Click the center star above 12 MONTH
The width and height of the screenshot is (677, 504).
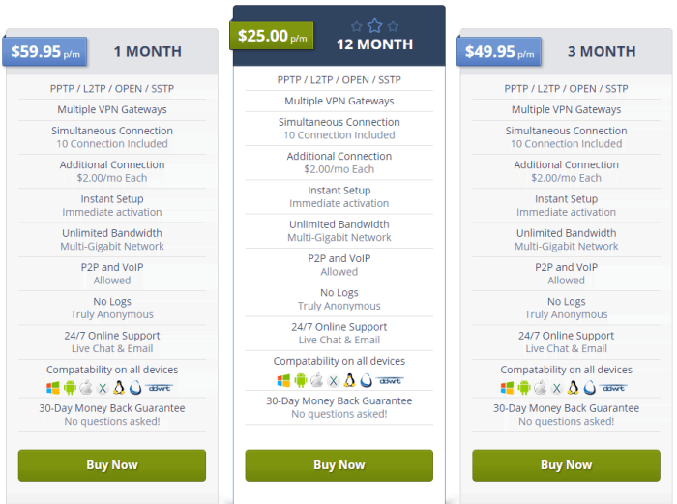tap(375, 26)
